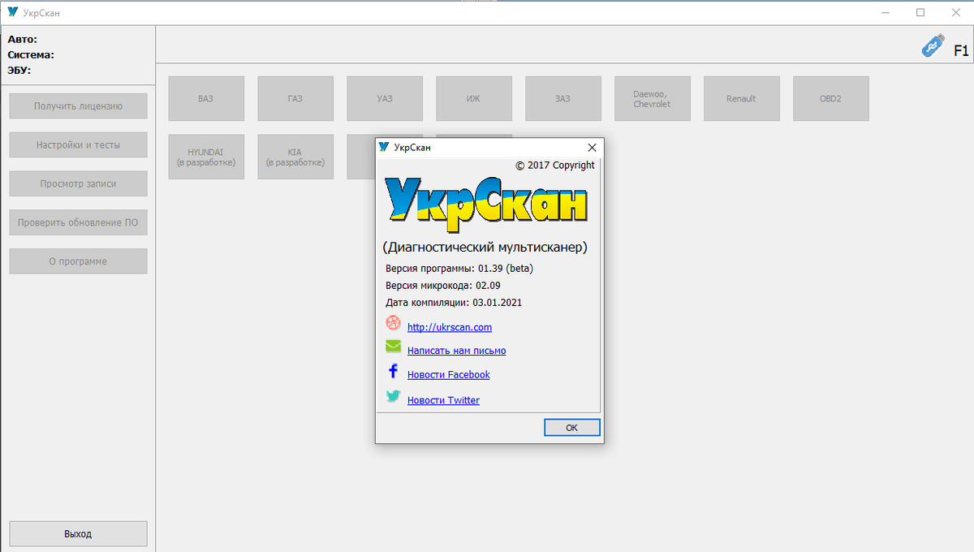Confirm the About dialog with OK

pyautogui.click(x=572, y=428)
